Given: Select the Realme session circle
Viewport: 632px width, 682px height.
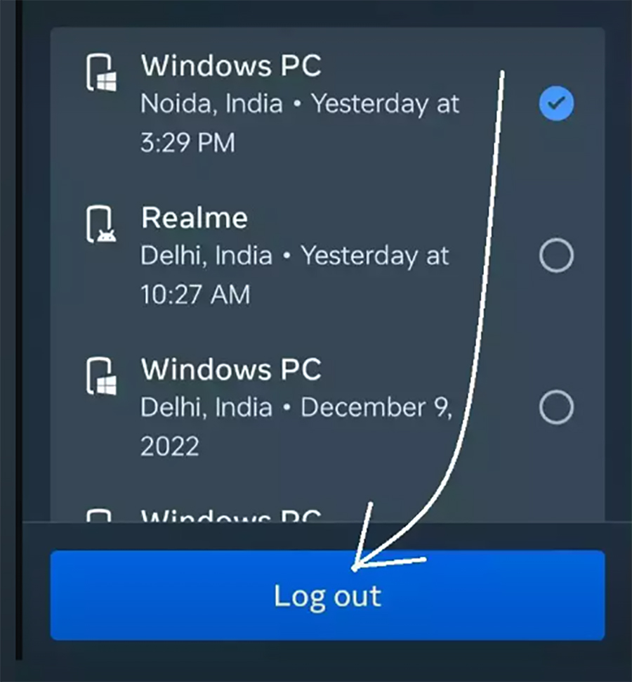Looking at the screenshot, I should click(x=556, y=255).
